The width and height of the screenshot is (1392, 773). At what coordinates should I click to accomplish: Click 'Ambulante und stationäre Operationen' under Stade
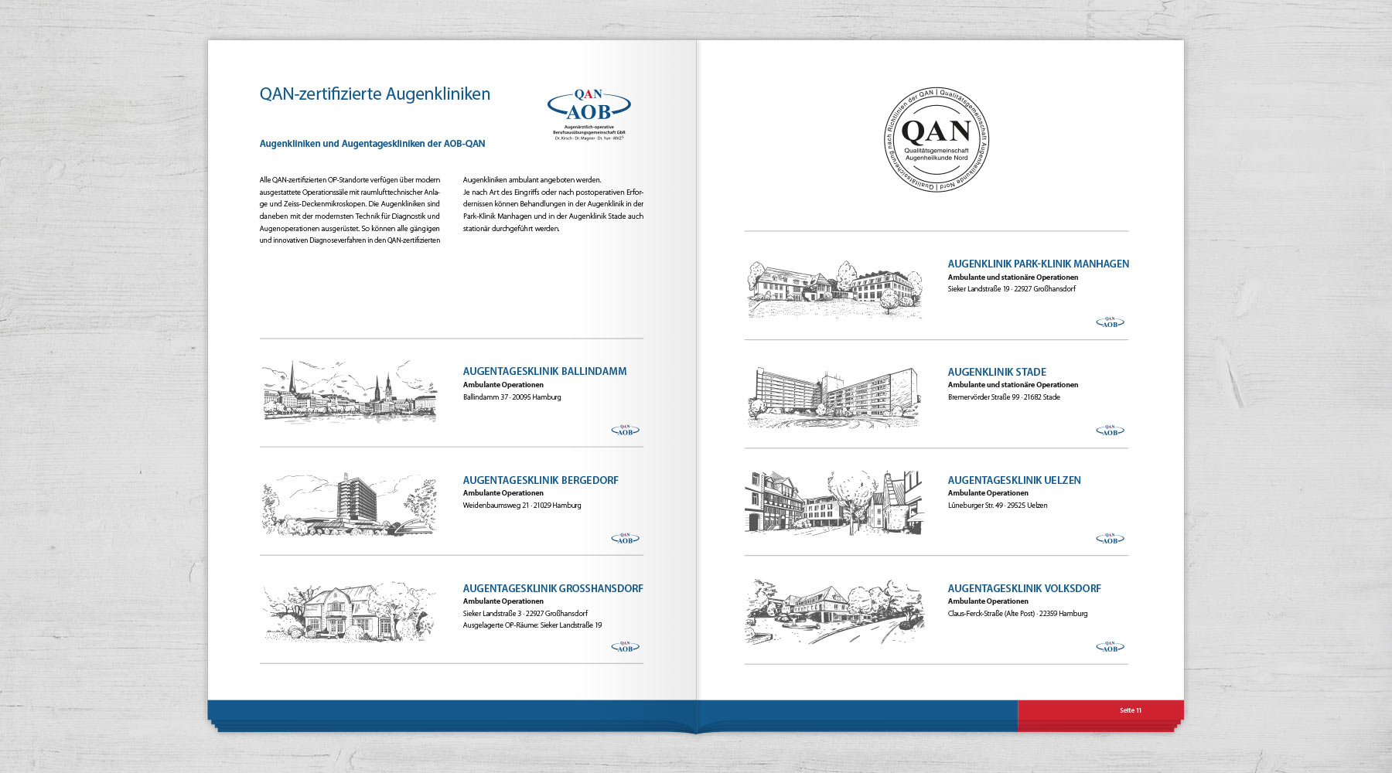(x=1013, y=385)
